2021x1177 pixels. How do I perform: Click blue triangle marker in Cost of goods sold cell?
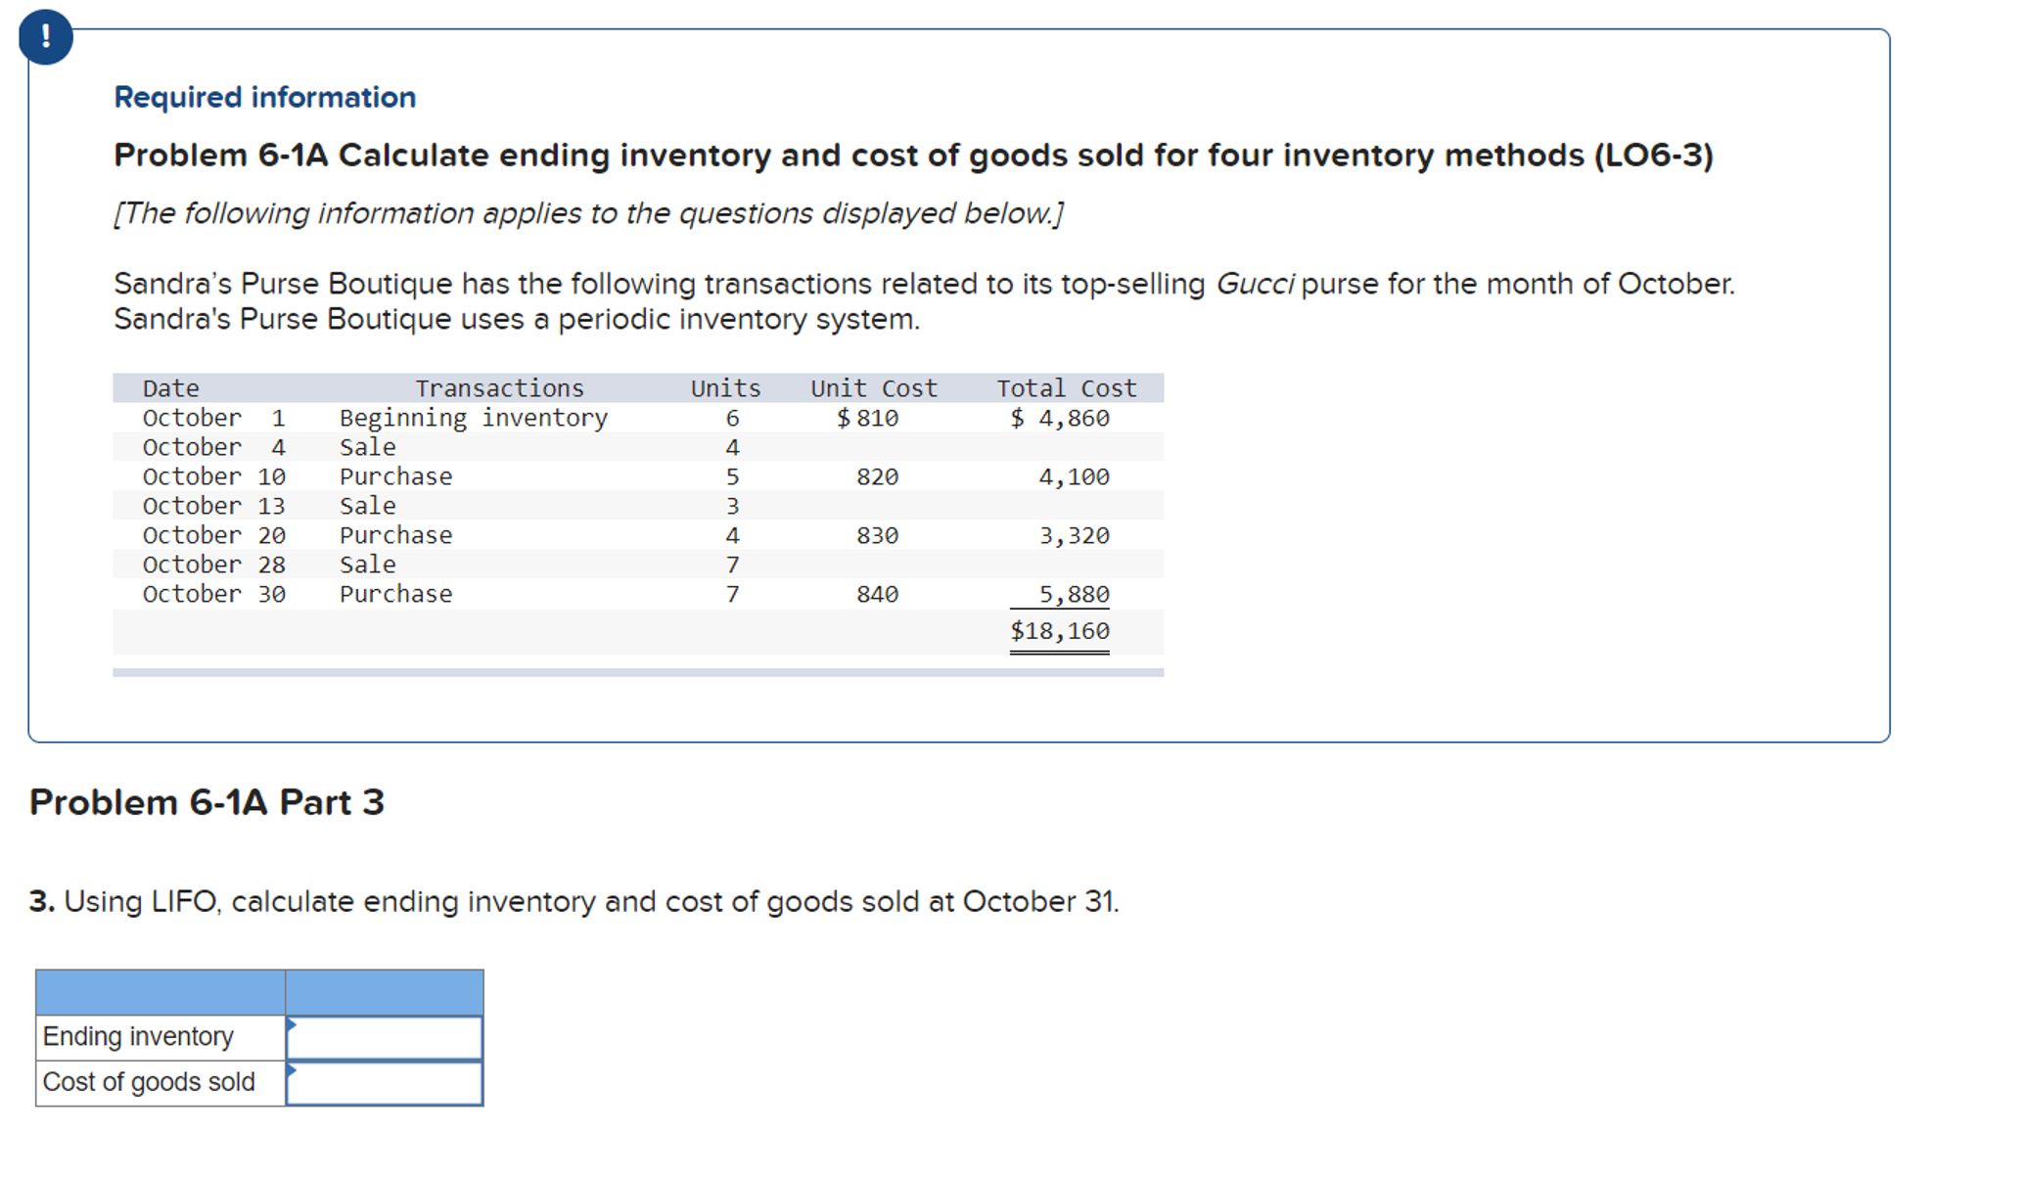pos(292,1070)
